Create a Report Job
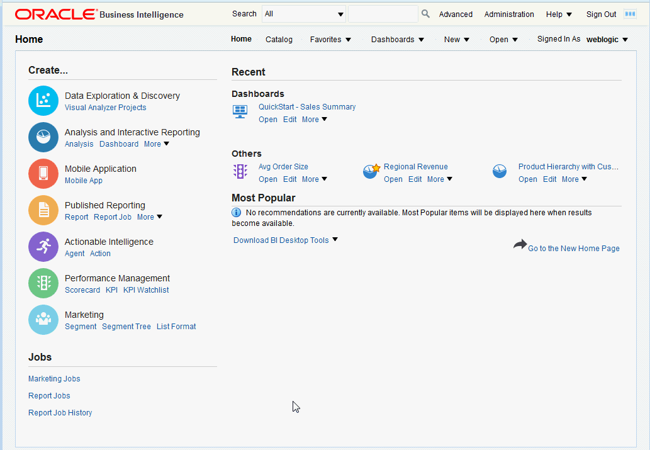The width and height of the screenshot is (650, 450). pyautogui.click(x=113, y=217)
